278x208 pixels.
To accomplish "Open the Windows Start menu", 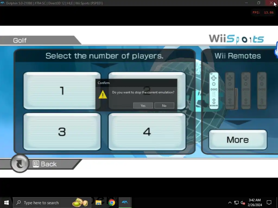I will point(7,203).
